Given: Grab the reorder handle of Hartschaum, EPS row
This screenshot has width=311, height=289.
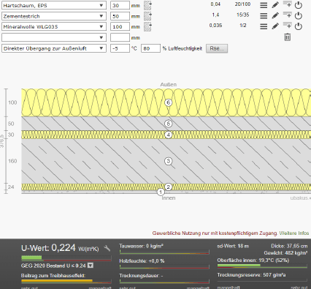Looking at the screenshot, I should (x=264, y=5).
